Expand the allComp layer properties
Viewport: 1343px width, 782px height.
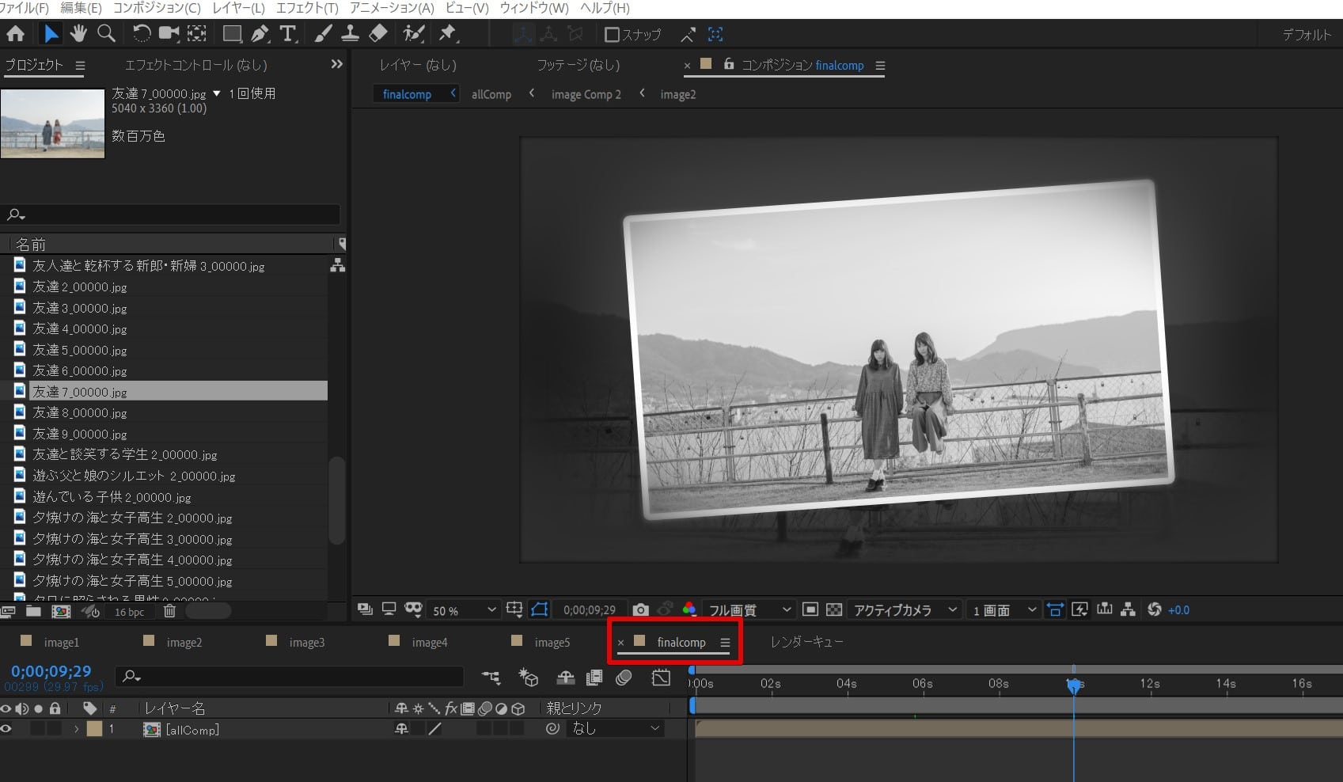[x=76, y=729]
